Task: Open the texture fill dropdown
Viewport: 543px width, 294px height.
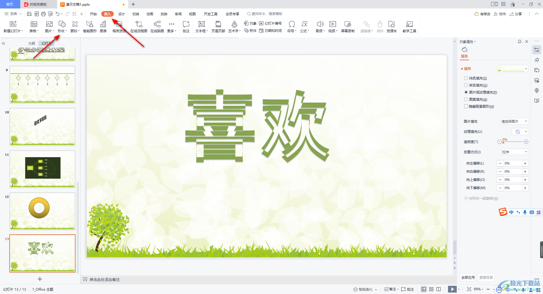Action: click(520, 132)
